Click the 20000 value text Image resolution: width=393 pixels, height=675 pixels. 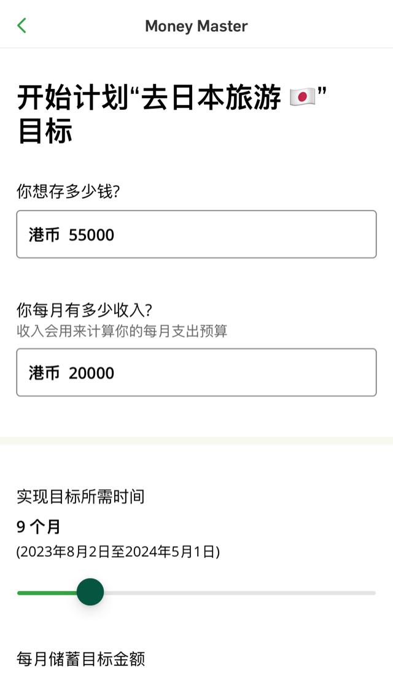(x=91, y=373)
